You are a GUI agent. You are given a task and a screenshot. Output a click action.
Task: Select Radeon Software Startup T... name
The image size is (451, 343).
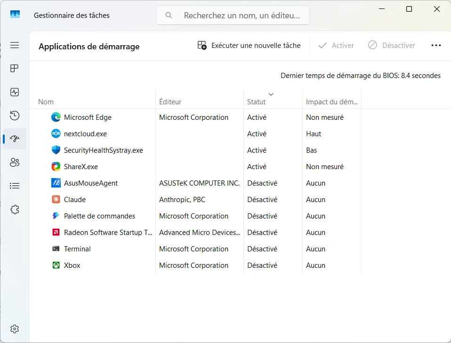point(108,233)
